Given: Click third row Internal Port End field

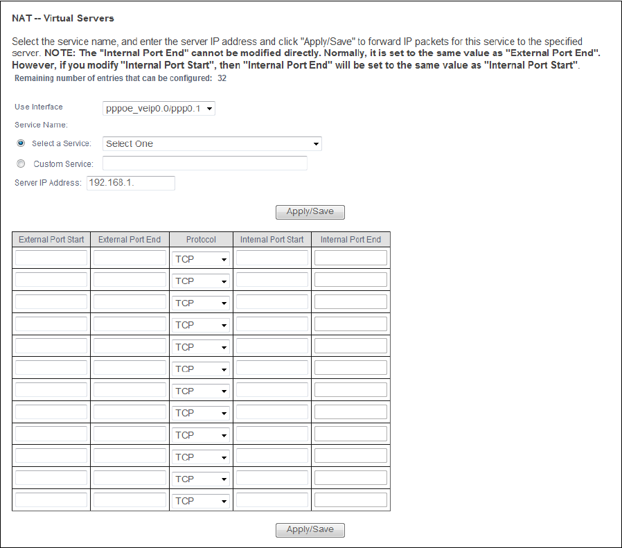Looking at the screenshot, I should click(350, 301).
